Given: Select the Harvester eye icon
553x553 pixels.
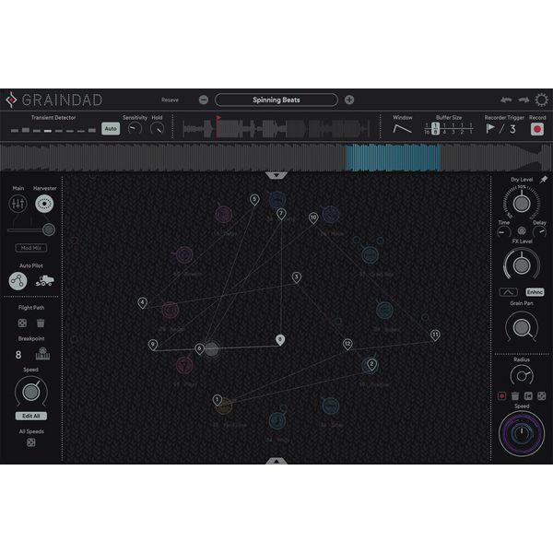Looking at the screenshot, I should click(x=44, y=205).
